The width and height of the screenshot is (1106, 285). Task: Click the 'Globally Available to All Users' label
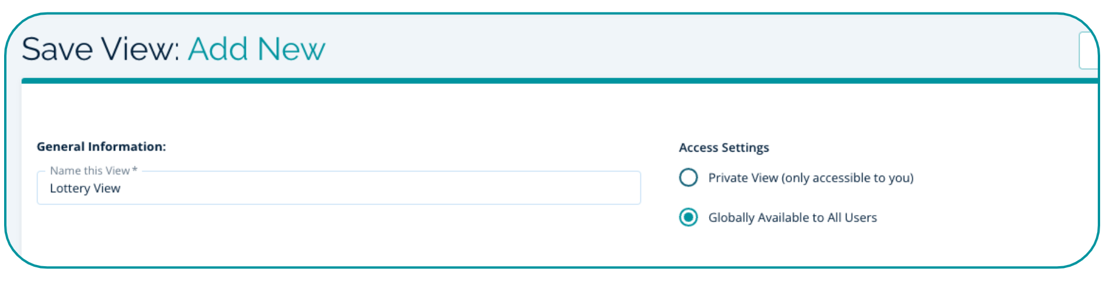[x=792, y=218]
